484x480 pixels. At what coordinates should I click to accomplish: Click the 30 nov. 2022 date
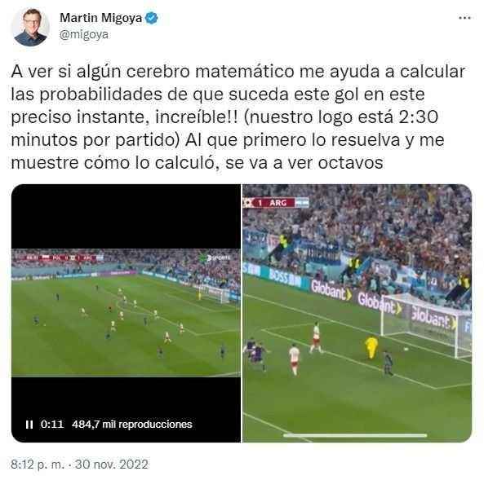112,465
